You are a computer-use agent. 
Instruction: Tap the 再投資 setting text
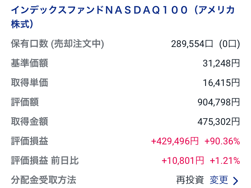point(190,180)
